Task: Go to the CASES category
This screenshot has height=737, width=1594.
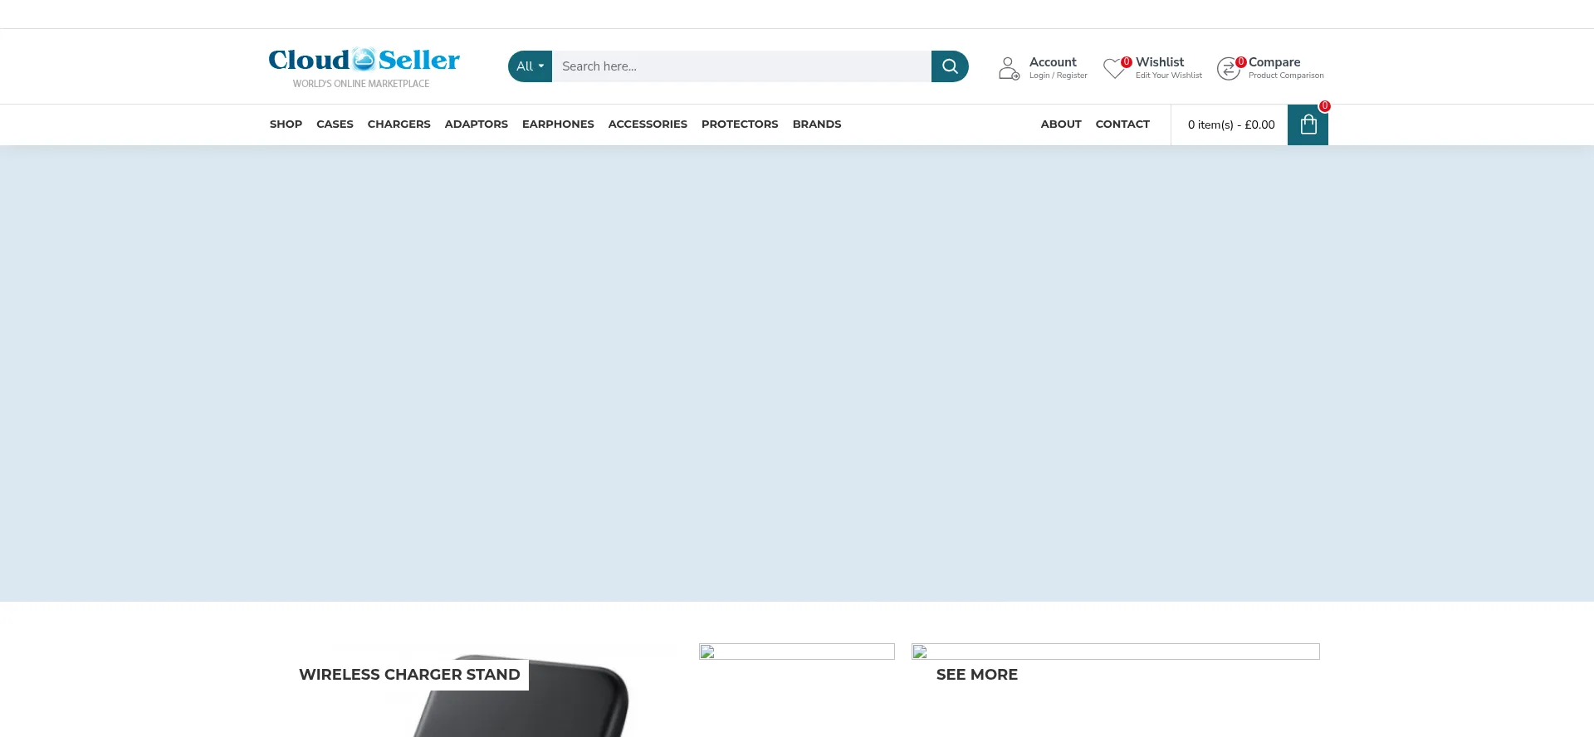Action: (x=335, y=124)
